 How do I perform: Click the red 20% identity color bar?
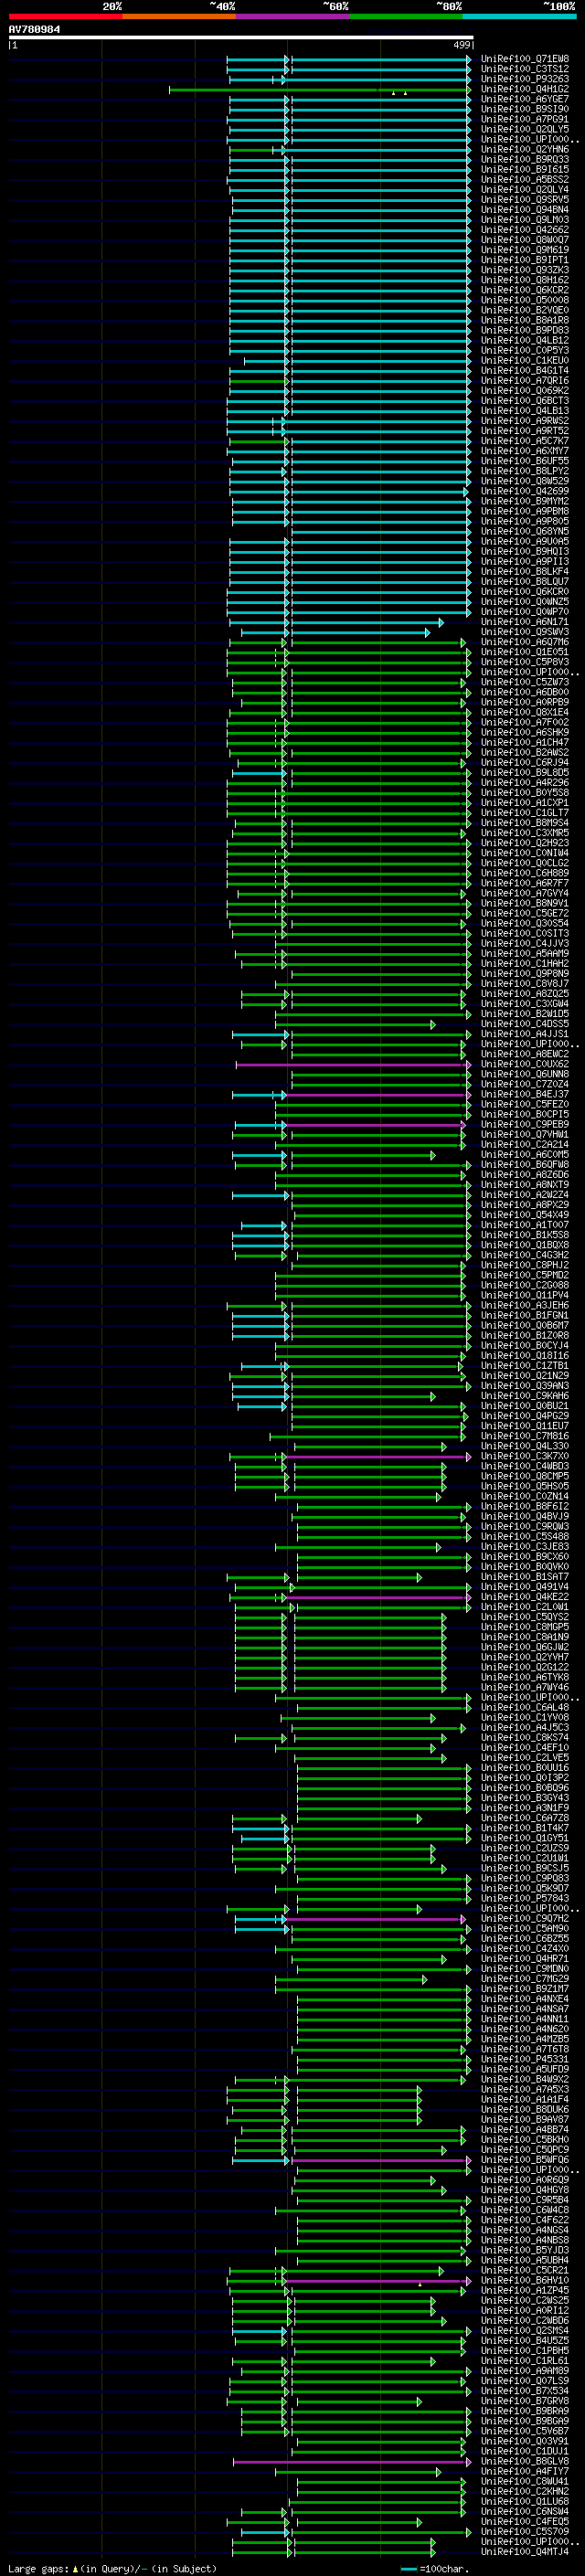point(65,16)
